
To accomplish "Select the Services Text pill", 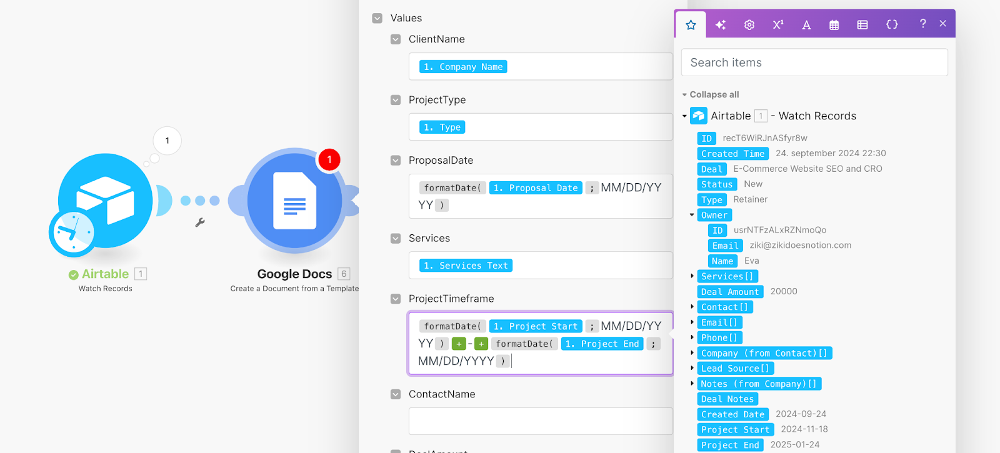I will 466,266.
